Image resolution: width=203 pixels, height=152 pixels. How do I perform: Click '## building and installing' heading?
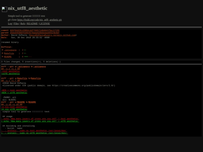click(x=18, y=126)
